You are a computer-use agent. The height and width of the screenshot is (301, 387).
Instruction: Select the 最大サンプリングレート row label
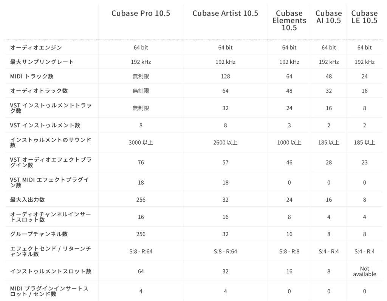point(42,62)
